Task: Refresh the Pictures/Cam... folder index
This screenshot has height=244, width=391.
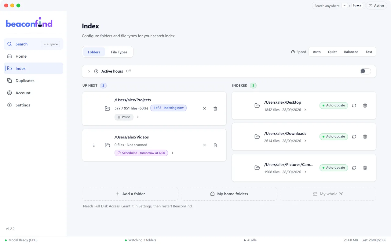Action: 354,168
